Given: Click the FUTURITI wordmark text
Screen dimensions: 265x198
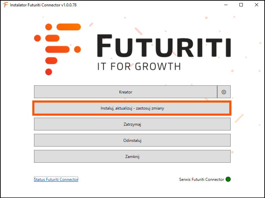Looking at the screenshot, I should 164,46.
